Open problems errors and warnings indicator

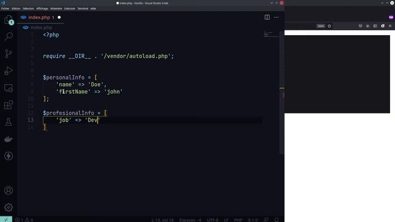click(24, 220)
